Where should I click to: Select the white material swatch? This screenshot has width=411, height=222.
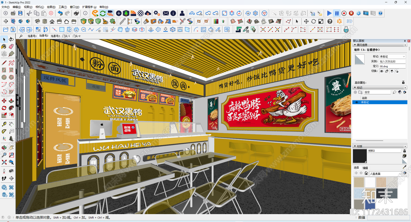[370, 183]
